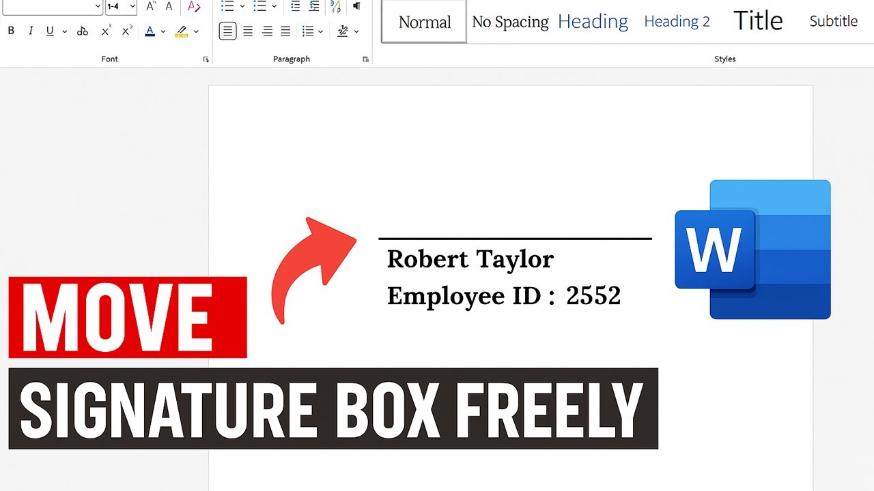
Task: Expand the bullet library arrow
Action: 242,6
